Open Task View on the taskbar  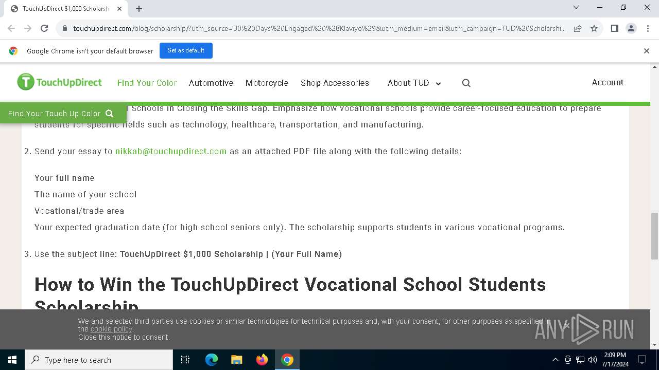(x=185, y=360)
